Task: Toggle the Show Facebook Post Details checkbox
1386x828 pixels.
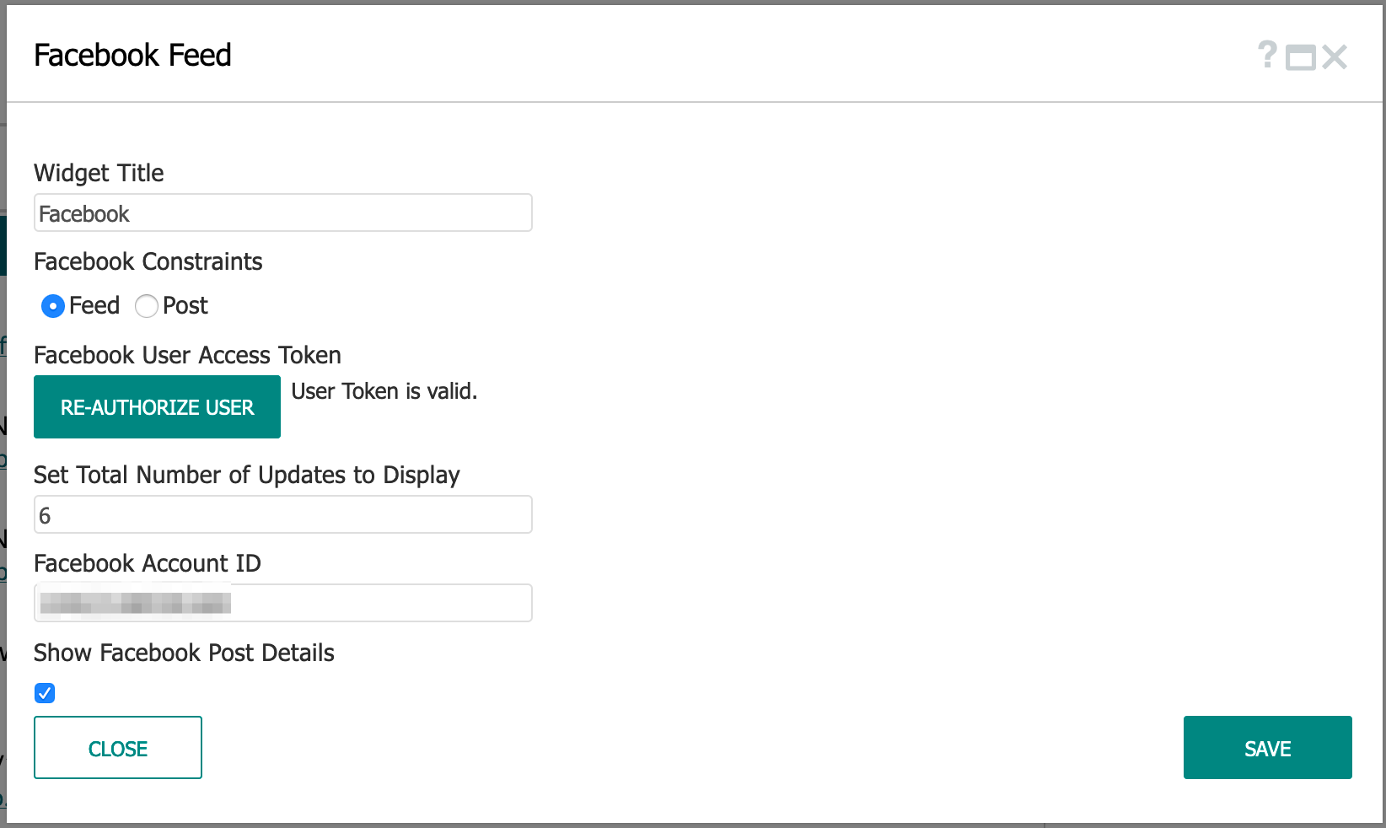Action: [45, 693]
